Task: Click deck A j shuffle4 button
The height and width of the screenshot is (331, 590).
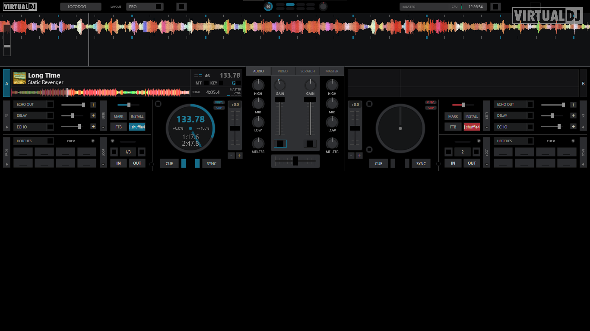Action: point(137,127)
